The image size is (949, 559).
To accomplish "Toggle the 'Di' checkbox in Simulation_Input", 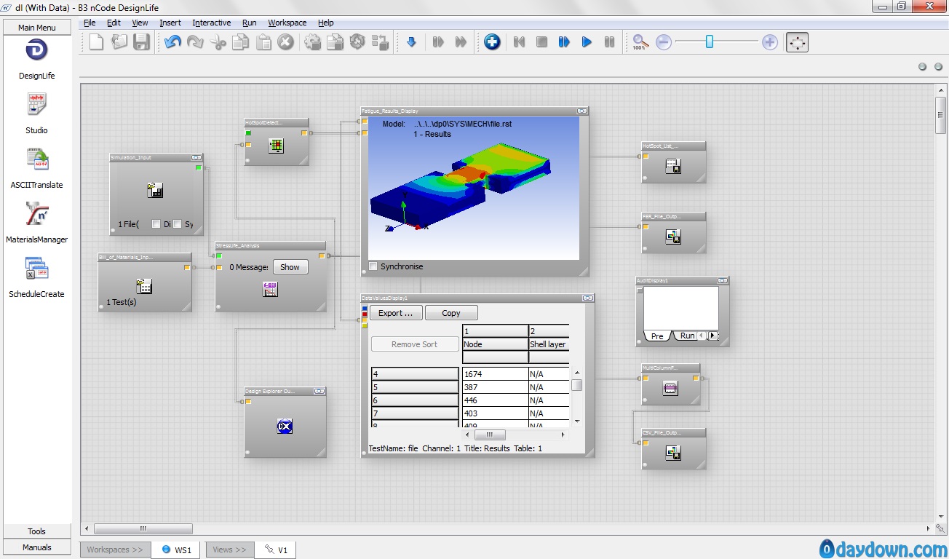I will tap(156, 224).
